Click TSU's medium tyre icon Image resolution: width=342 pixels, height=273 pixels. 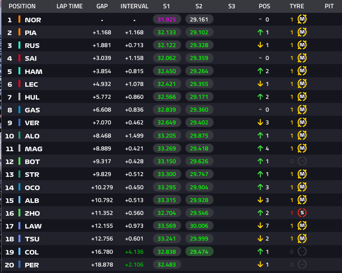coord(302,238)
